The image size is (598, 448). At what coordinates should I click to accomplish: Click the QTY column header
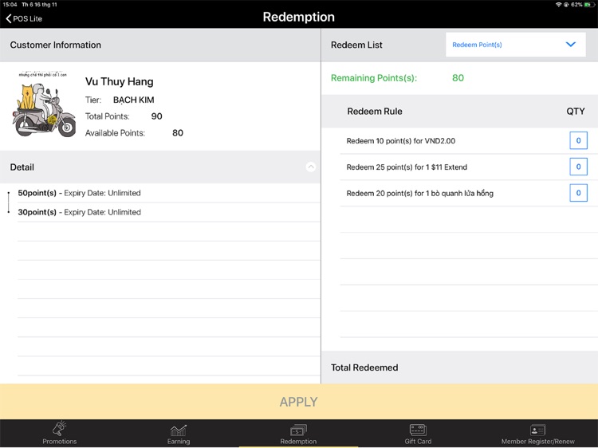[x=576, y=112]
